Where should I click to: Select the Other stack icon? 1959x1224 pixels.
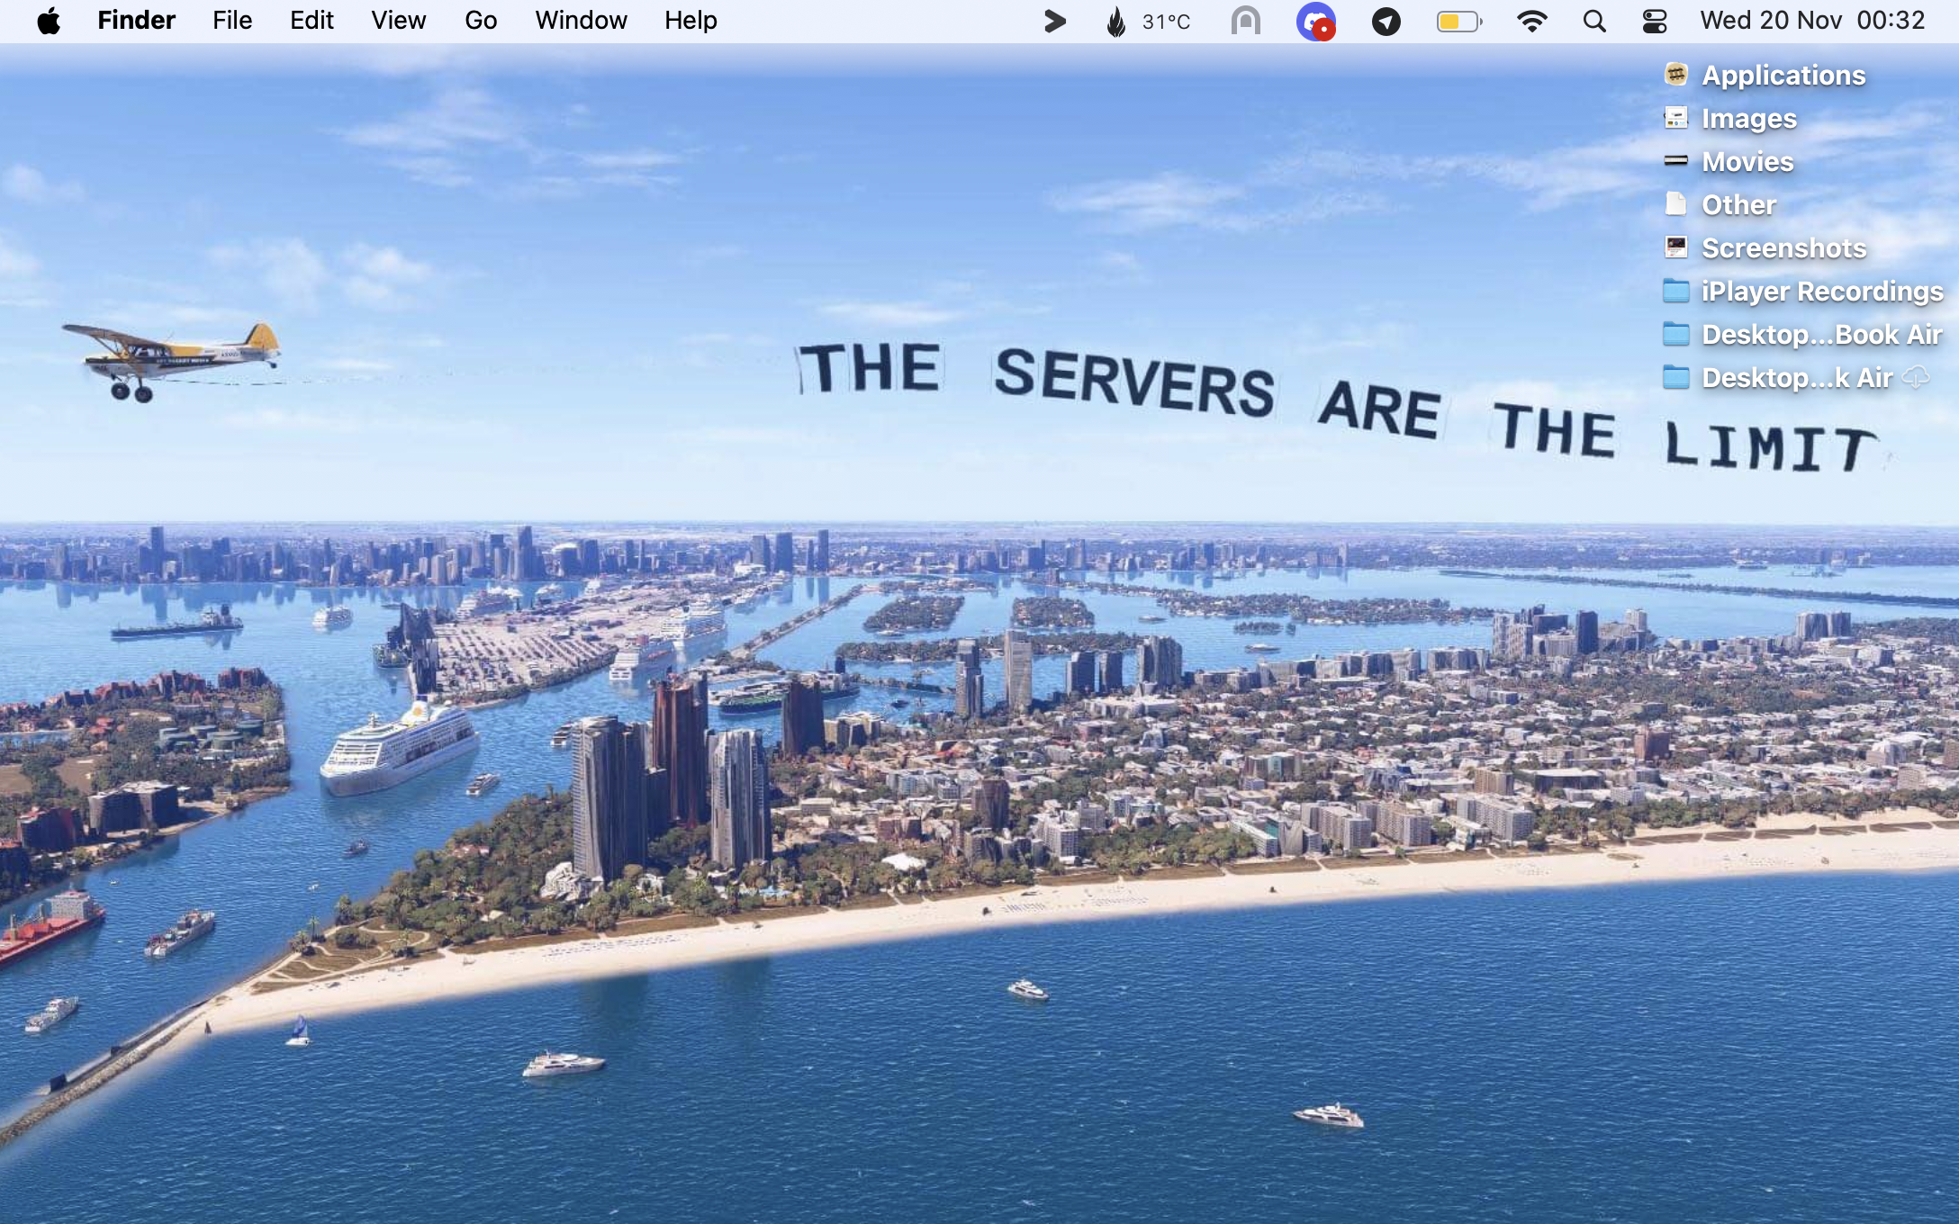tap(1675, 203)
